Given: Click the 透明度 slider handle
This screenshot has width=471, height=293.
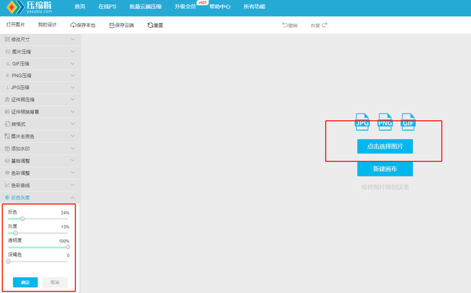Looking at the screenshot, I should tap(68, 247).
